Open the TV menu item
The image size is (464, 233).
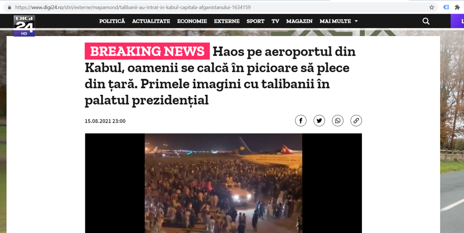[275, 21]
